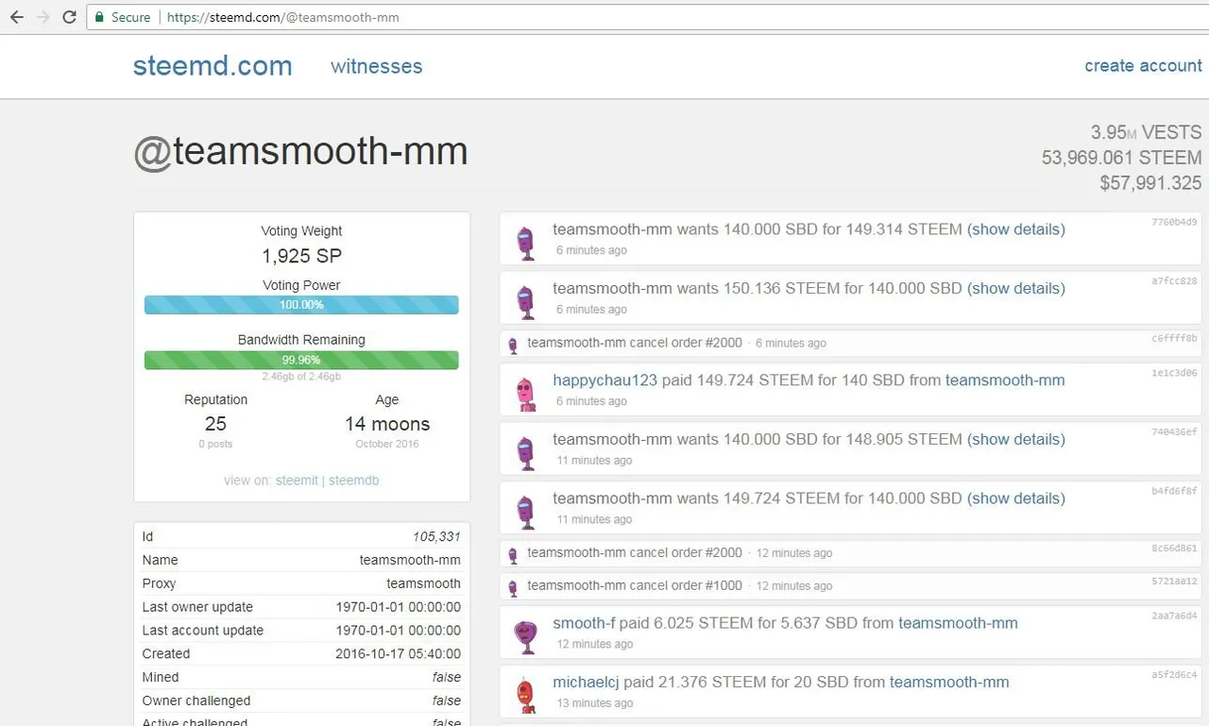
Task: Click the Owner challenged false value
Action: [x=447, y=701]
